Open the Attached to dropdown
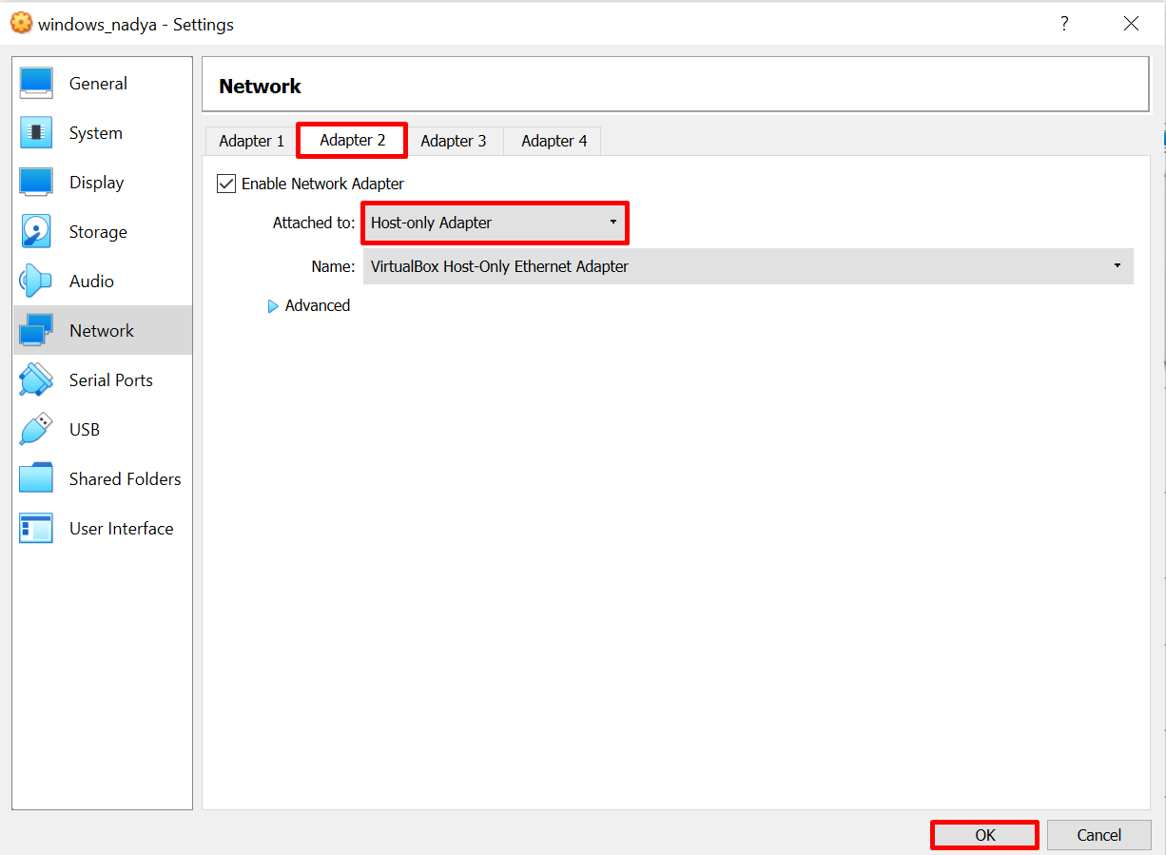Viewport: 1166px width, 855px height. pyautogui.click(x=495, y=223)
